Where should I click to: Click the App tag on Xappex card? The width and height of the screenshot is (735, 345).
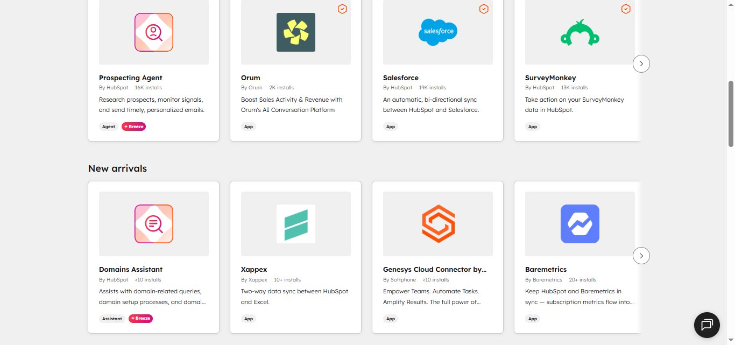tap(249, 319)
